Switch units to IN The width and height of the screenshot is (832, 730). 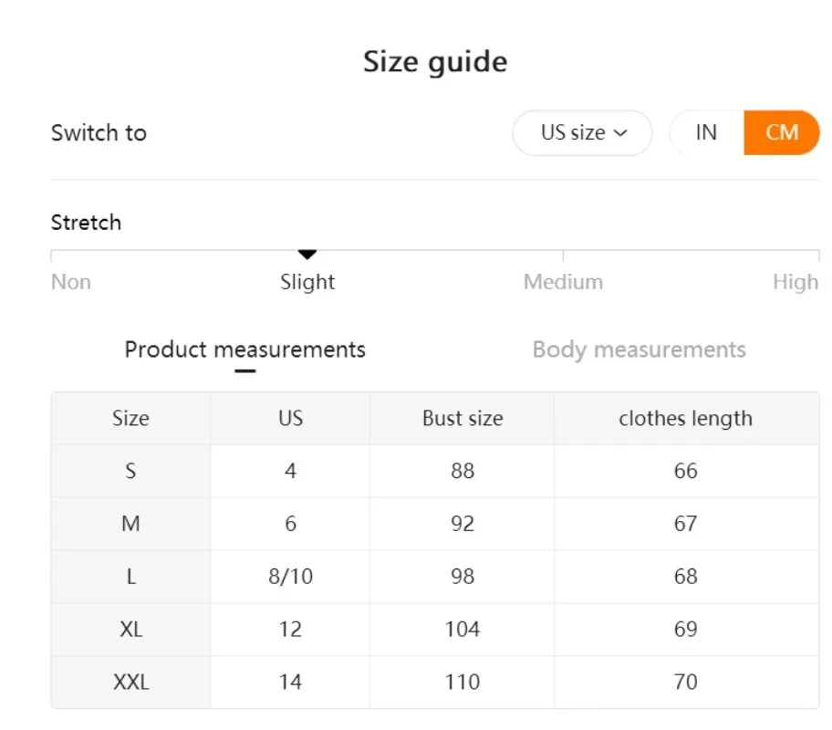[706, 133]
